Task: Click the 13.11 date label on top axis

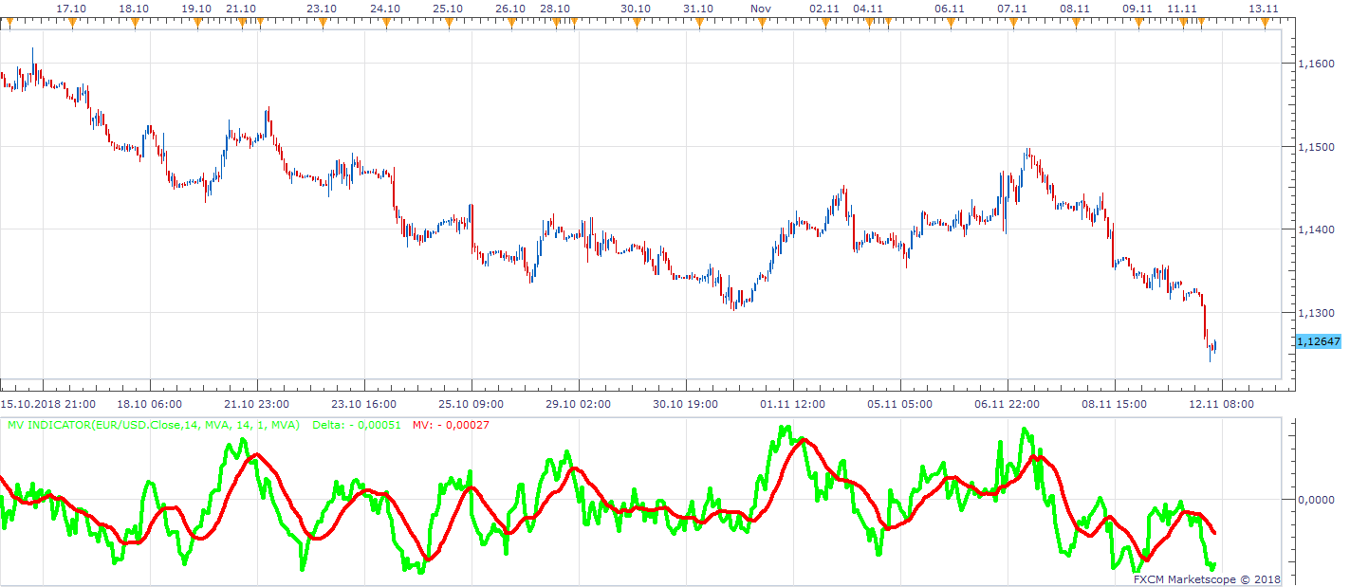Action: (x=1263, y=8)
